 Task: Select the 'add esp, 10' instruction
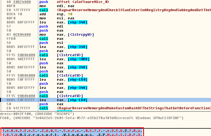coord(56,14)
